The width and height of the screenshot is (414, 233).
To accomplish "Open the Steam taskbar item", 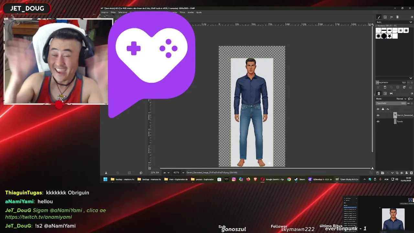I will point(300,179).
